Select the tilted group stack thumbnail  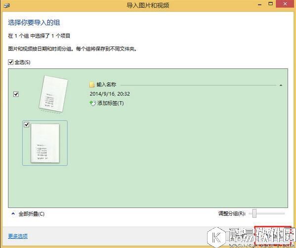pos(53,94)
